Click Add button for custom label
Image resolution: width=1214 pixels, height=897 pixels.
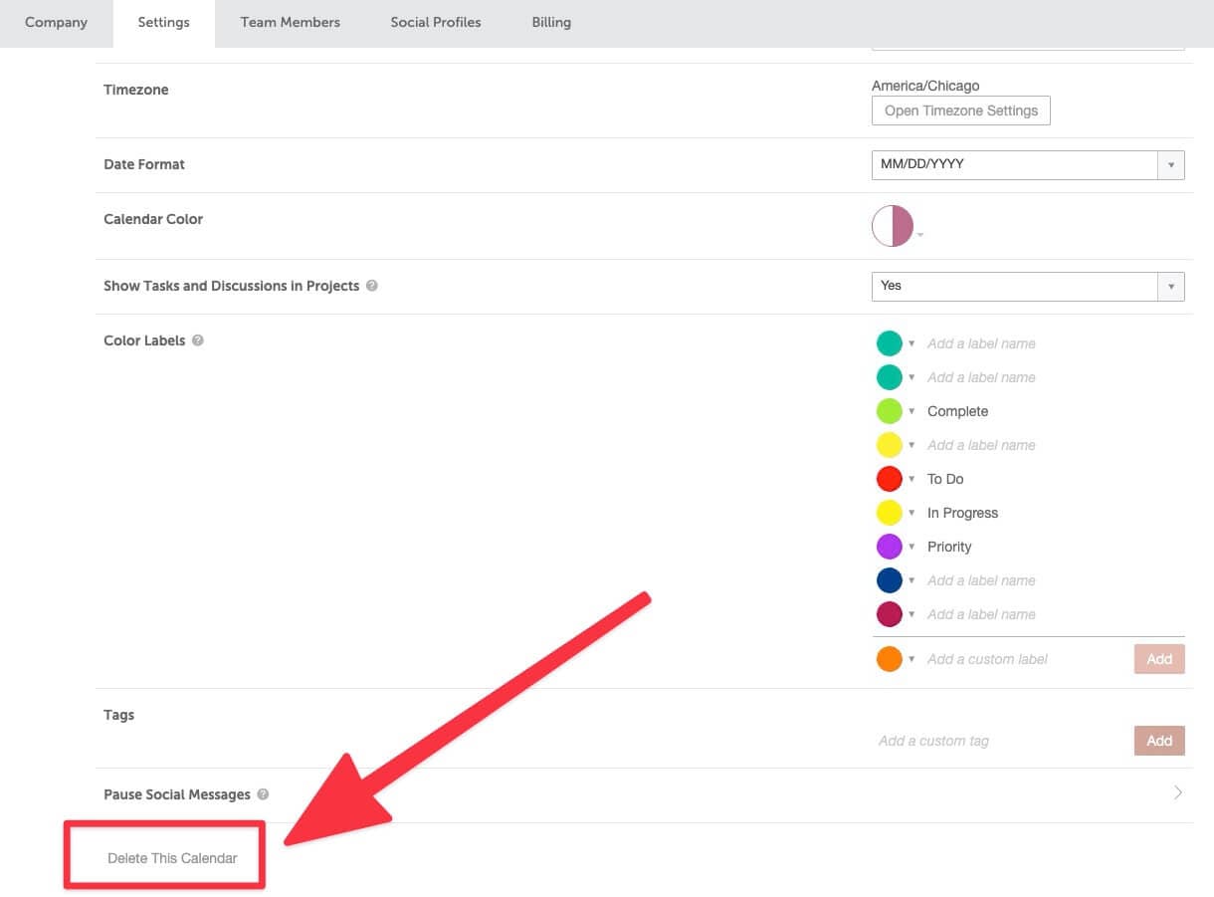coord(1159,659)
